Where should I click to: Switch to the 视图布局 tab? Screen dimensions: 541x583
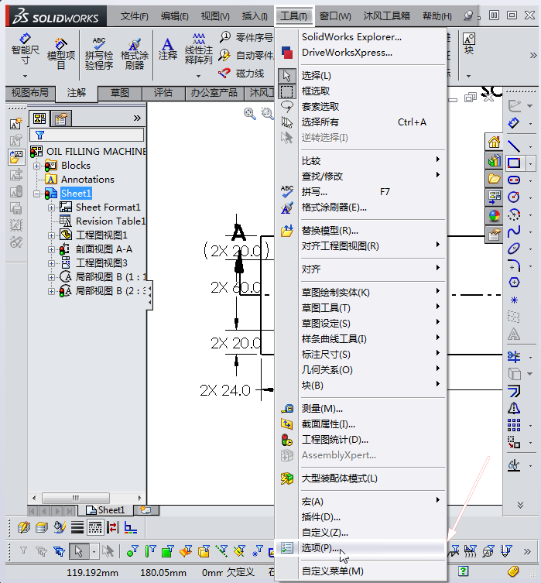[30, 93]
